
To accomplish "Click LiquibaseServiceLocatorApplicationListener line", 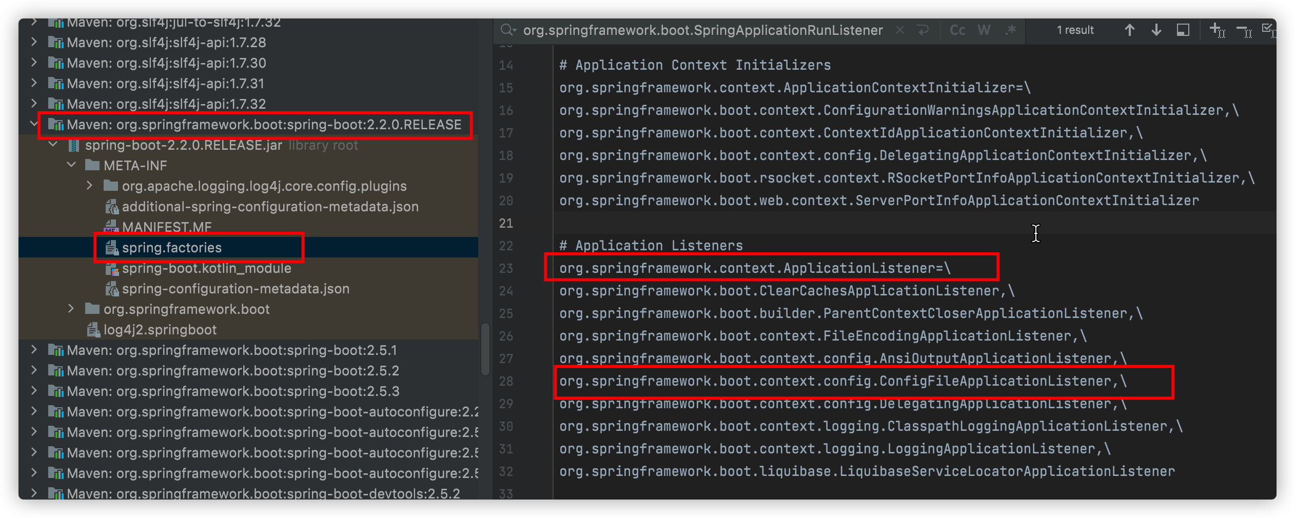I will point(867,471).
